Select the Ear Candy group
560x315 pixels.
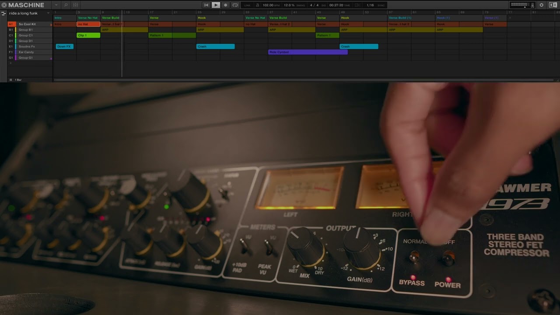pyautogui.click(x=29, y=52)
